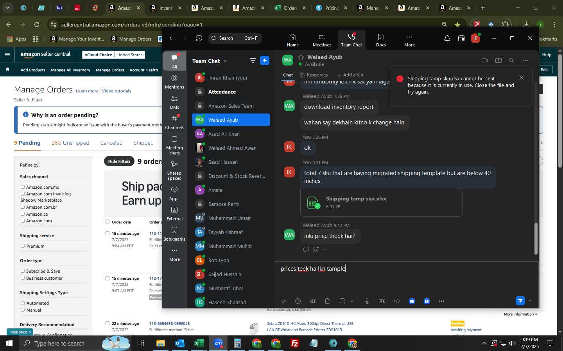Start video call with Waleed Ayub
This screenshot has height=351, width=563.
[485, 60]
